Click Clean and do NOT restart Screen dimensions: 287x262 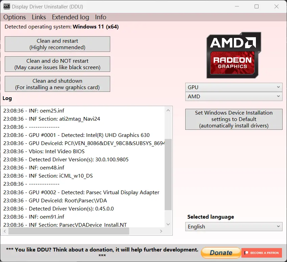57,64
